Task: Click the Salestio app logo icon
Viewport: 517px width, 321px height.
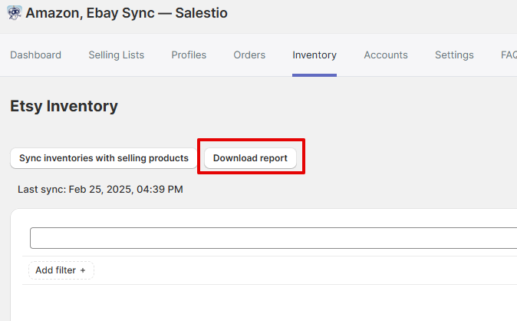Action: (x=14, y=13)
